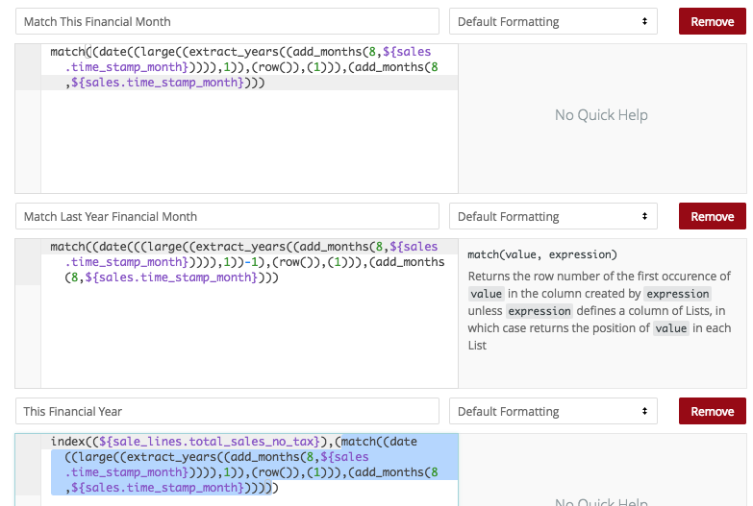The image size is (753, 506).
Task: Open formatting dropdown for Match This Financial Month
Action: (553, 21)
